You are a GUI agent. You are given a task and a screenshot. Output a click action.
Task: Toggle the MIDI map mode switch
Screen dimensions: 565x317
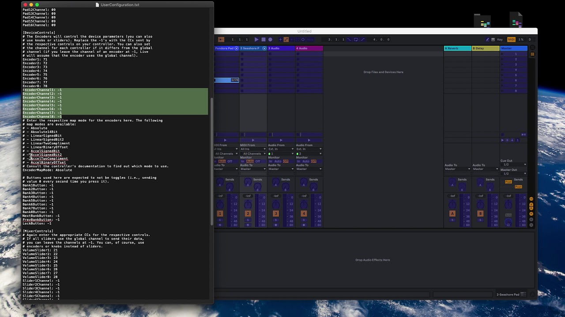tap(511, 40)
